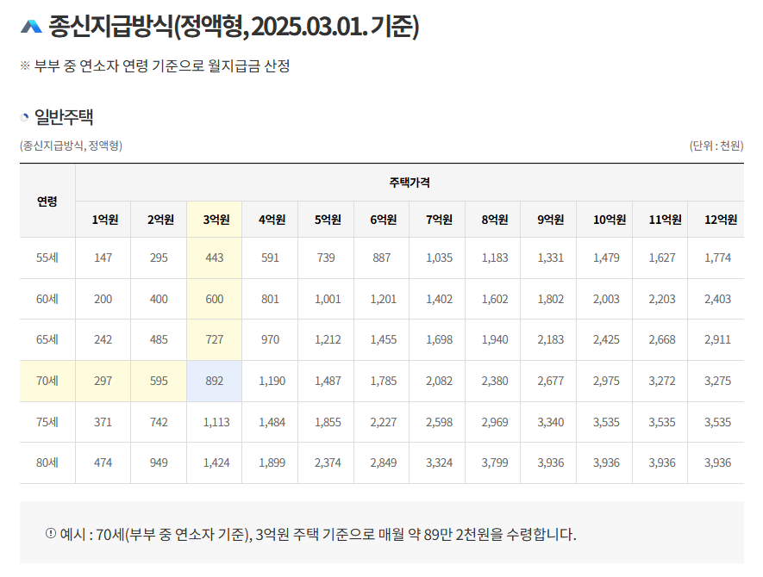The image size is (763, 577).
Task: Click the ※ symbol in the notice line
Action: (25, 65)
